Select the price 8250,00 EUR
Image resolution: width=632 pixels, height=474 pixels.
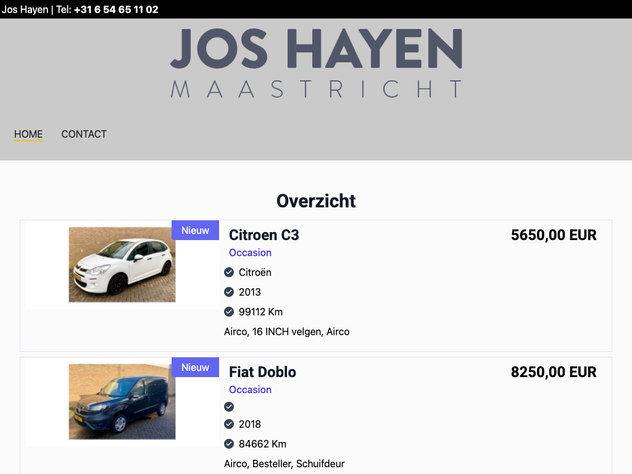(554, 372)
